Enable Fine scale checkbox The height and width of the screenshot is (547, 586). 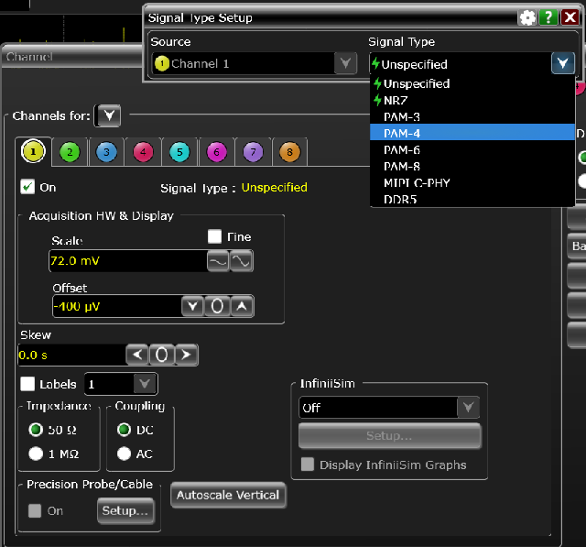tap(214, 236)
